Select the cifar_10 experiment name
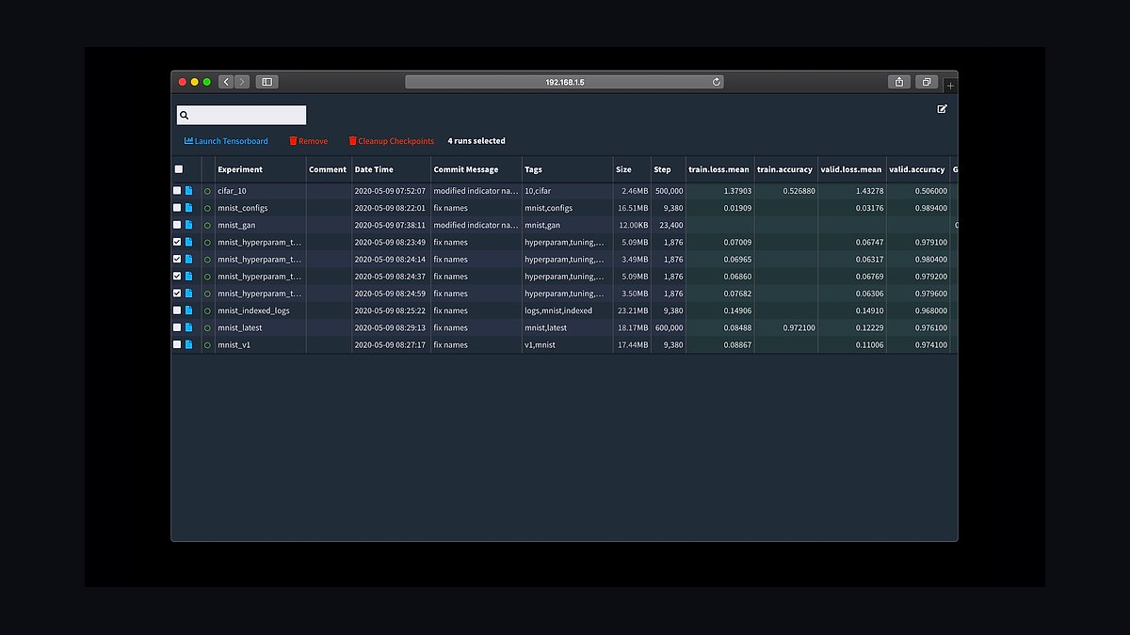 232,191
